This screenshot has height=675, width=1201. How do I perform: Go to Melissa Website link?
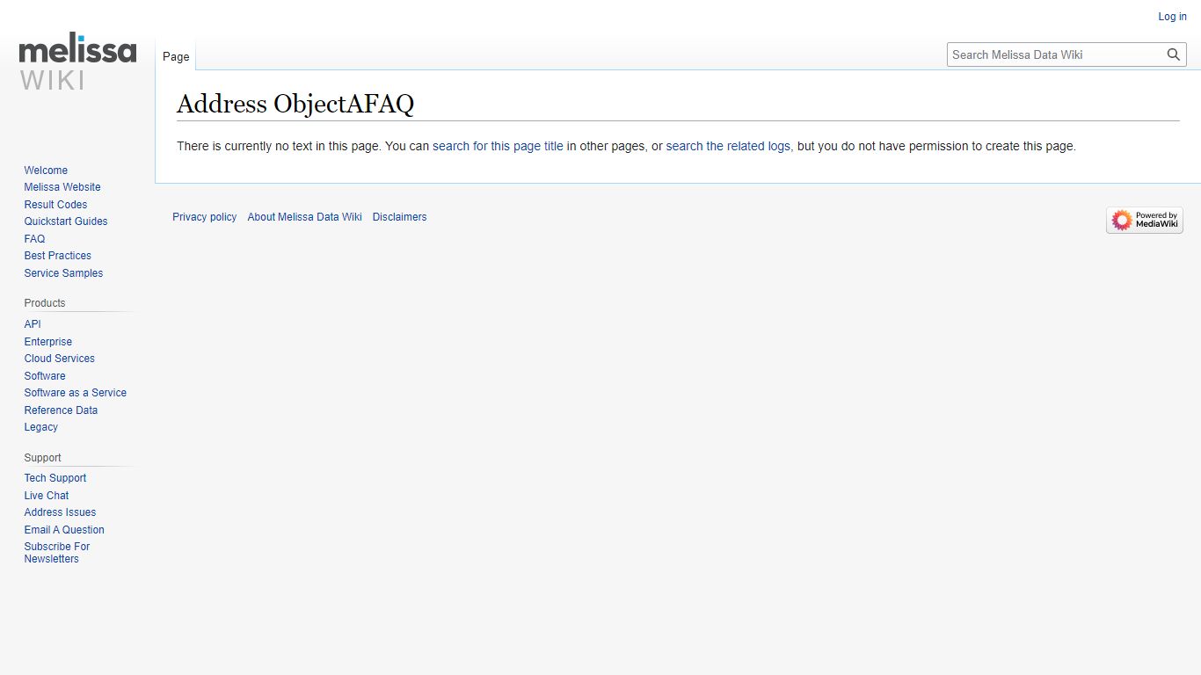(62, 187)
